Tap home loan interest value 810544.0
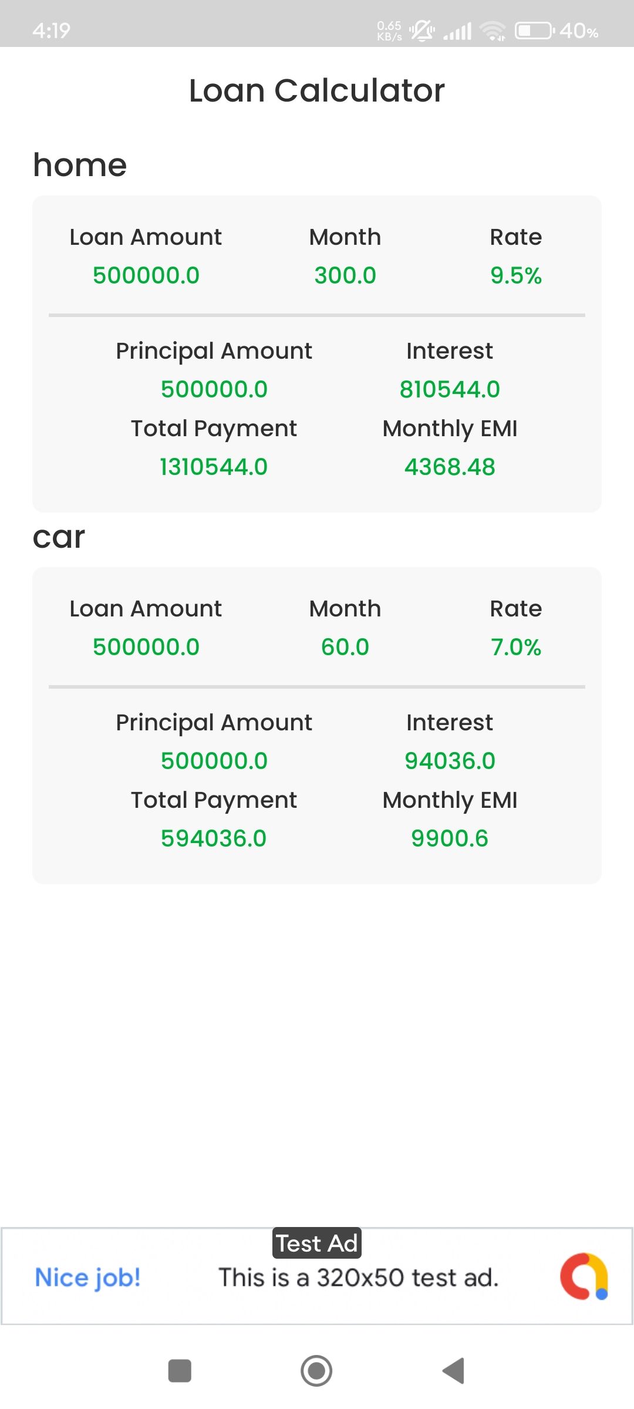Image resolution: width=634 pixels, height=1409 pixels. (450, 389)
